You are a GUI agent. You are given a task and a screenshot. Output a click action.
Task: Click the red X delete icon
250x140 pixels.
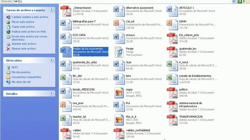[8, 49]
